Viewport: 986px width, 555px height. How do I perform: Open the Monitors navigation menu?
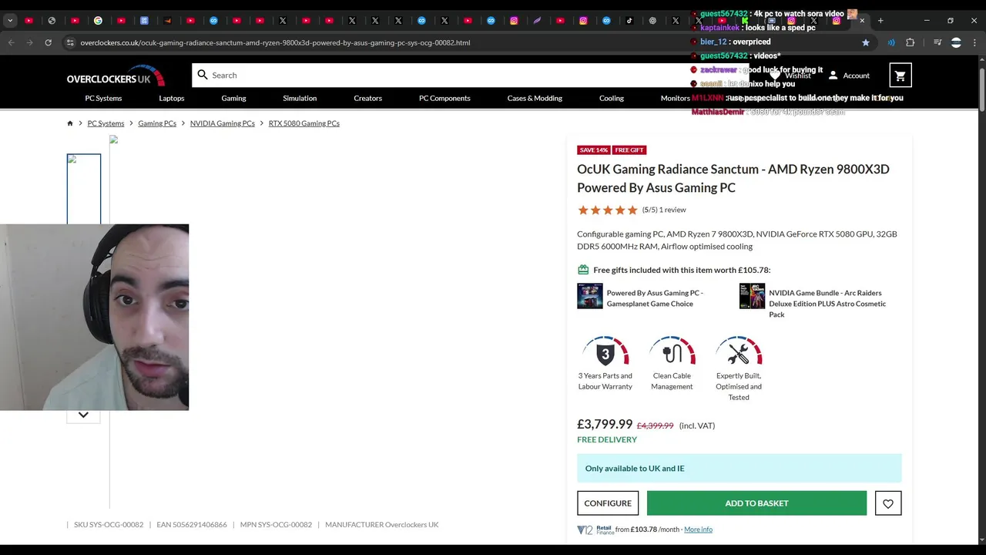coord(676,98)
